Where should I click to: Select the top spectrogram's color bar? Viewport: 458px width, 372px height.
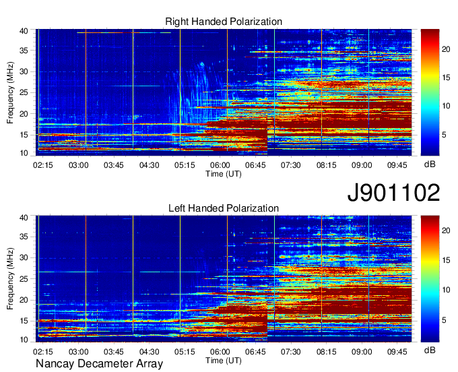[430, 92]
